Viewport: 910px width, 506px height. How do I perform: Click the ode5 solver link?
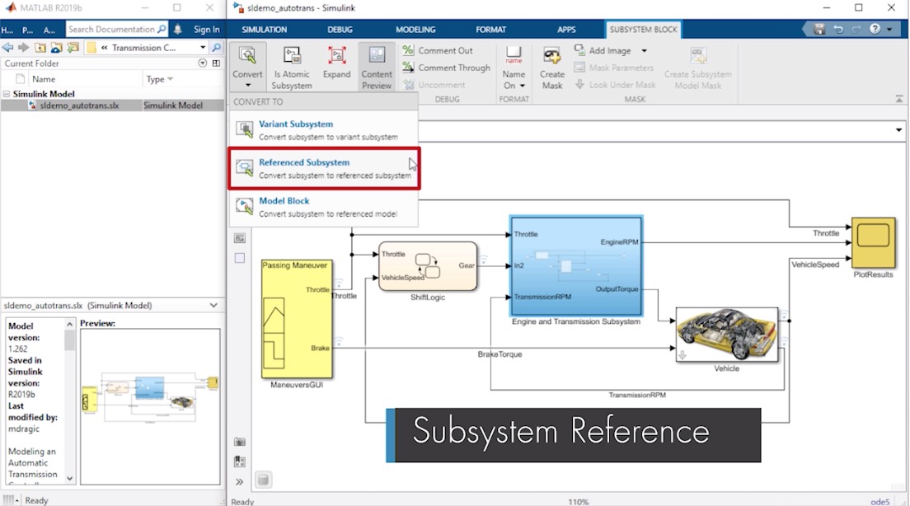click(x=880, y=501)
